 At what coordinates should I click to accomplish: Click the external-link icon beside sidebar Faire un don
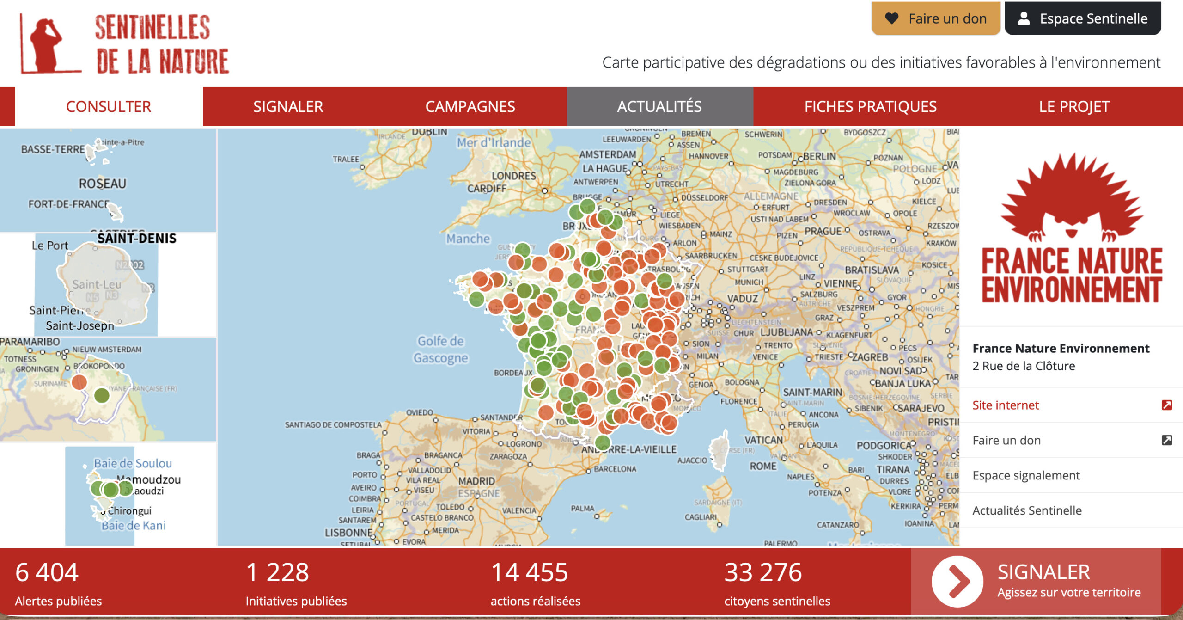coord(1166,440)
